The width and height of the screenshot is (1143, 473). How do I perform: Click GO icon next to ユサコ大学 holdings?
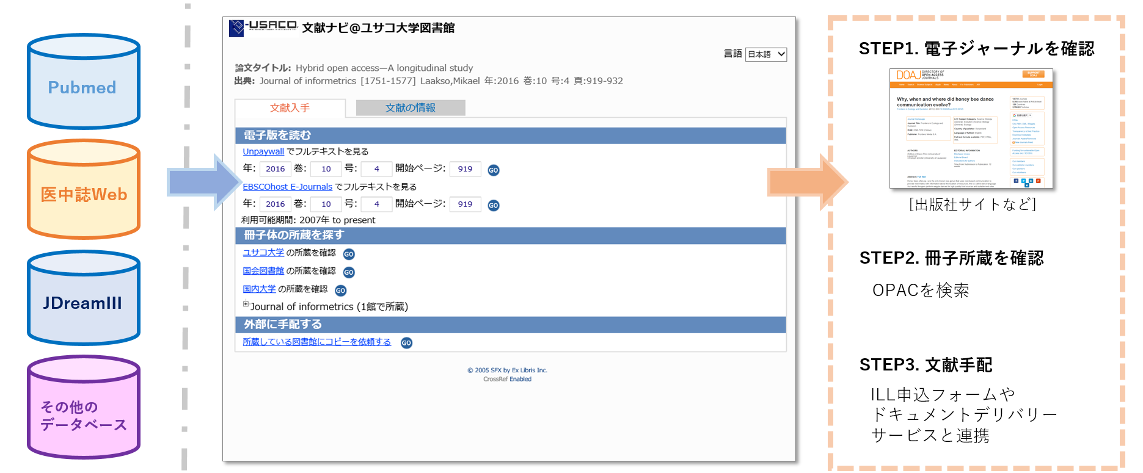pyautogui.click(x=349, y=254)
